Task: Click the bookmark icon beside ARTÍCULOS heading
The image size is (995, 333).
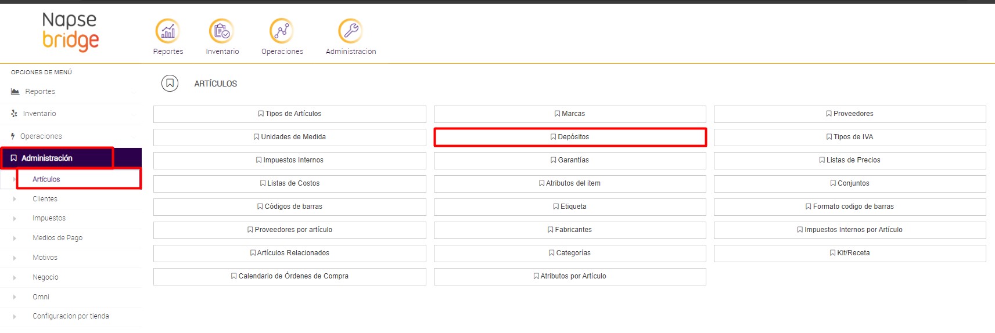Action: tap(170, 84)
